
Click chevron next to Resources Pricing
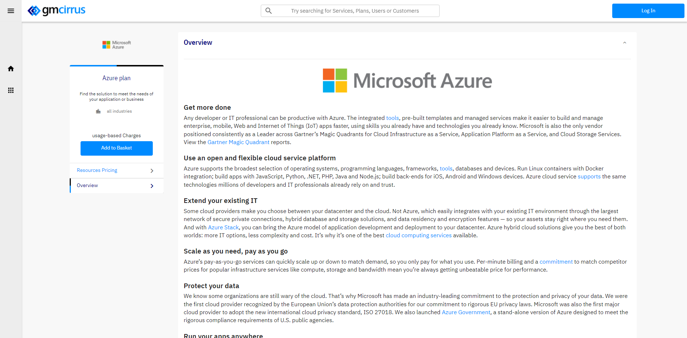point(152,171)
